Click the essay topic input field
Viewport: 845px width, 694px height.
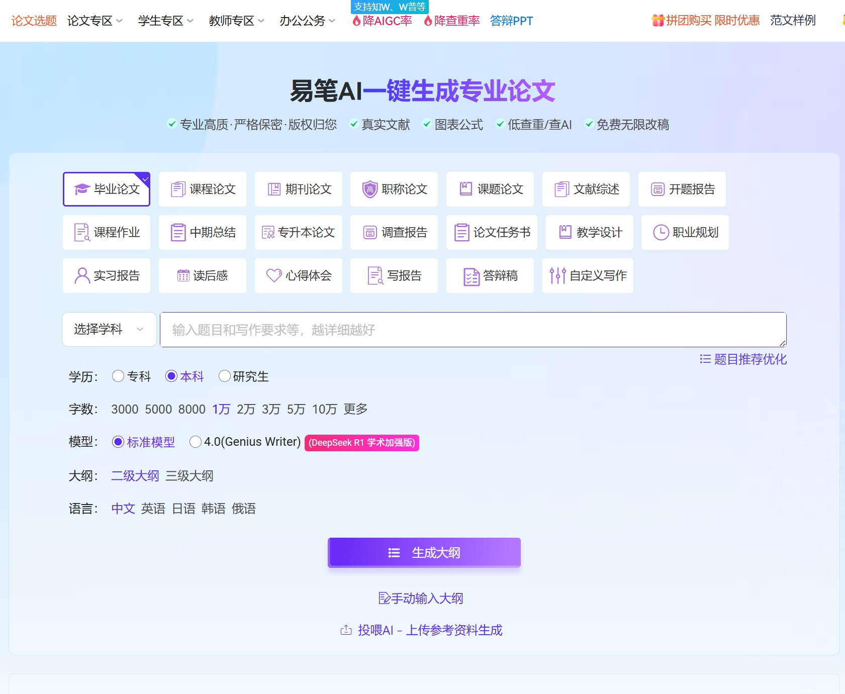[473, 329]
